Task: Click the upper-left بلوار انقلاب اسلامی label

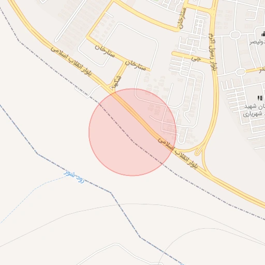Action: click(x=71, y=61)
